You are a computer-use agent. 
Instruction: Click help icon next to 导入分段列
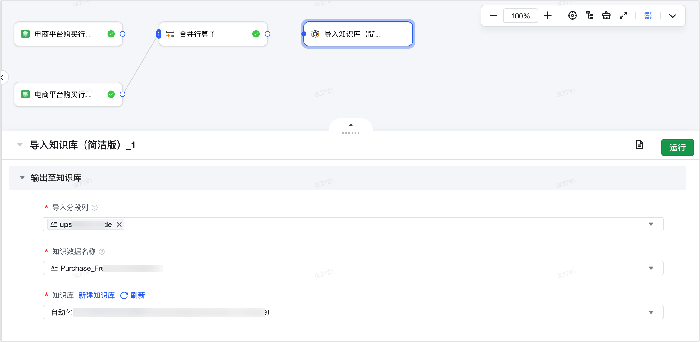click(x=95, y=208)
